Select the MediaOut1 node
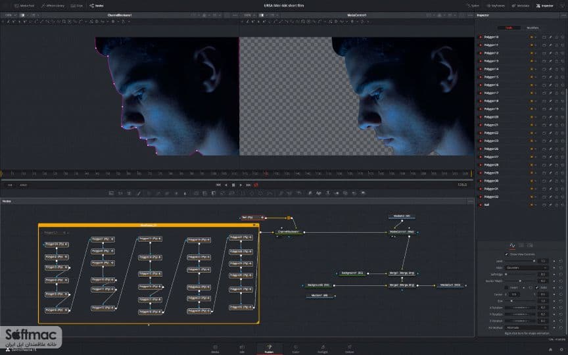The image size is (568, 355). pos(450,285)
